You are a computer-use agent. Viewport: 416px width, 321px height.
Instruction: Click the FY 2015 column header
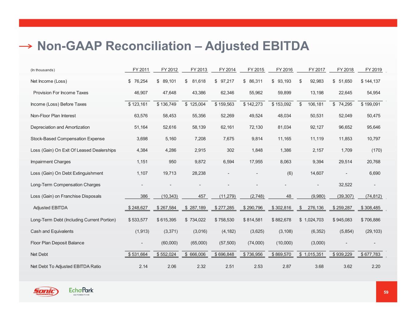click(256, 70)
